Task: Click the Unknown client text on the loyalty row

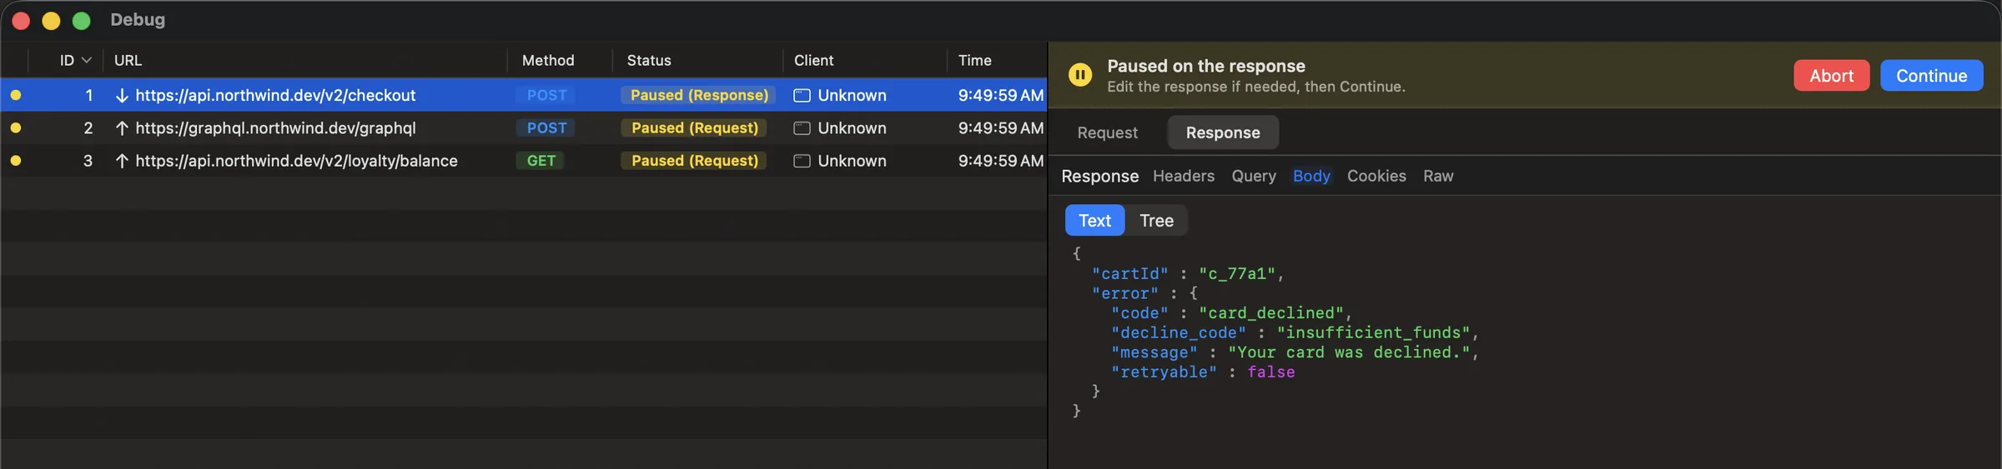Action: tap(852, 160)
